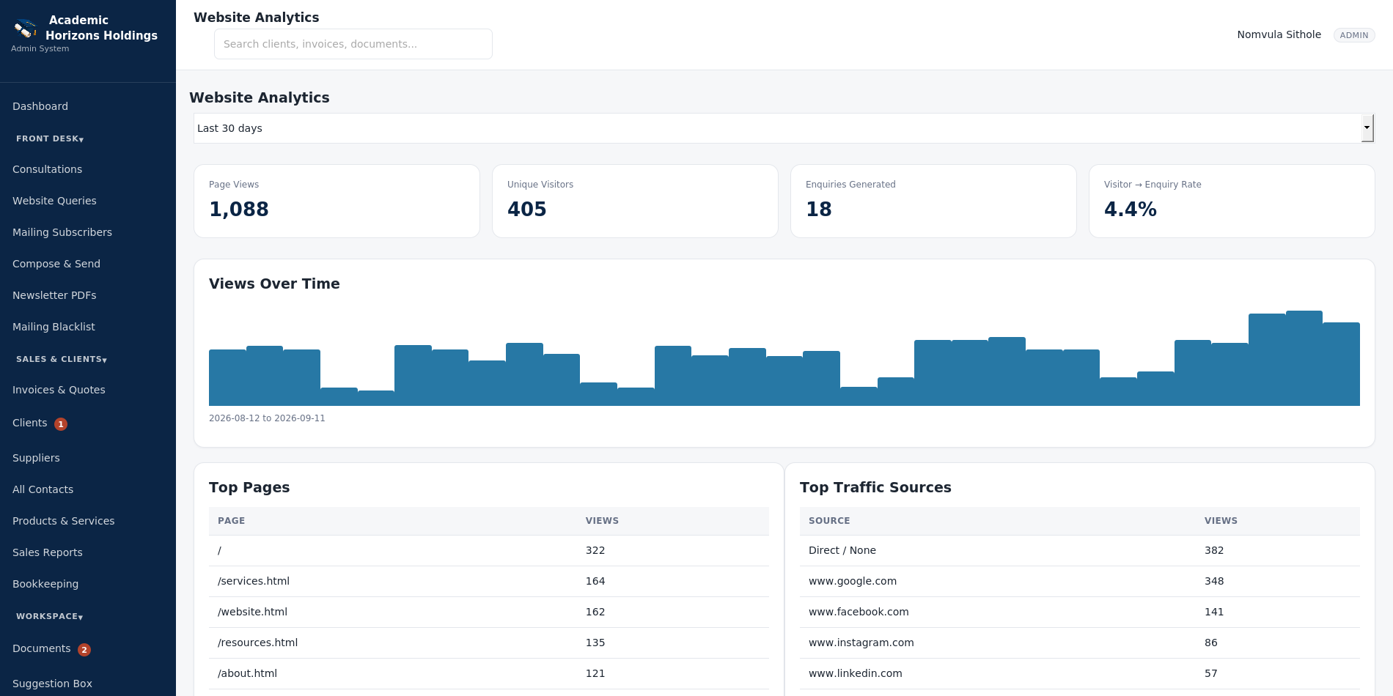Image resolution: width=1393 pixels, height=696 pixels.
Task: Open Newsletter PDFs
Action: [x=54, y=295]
